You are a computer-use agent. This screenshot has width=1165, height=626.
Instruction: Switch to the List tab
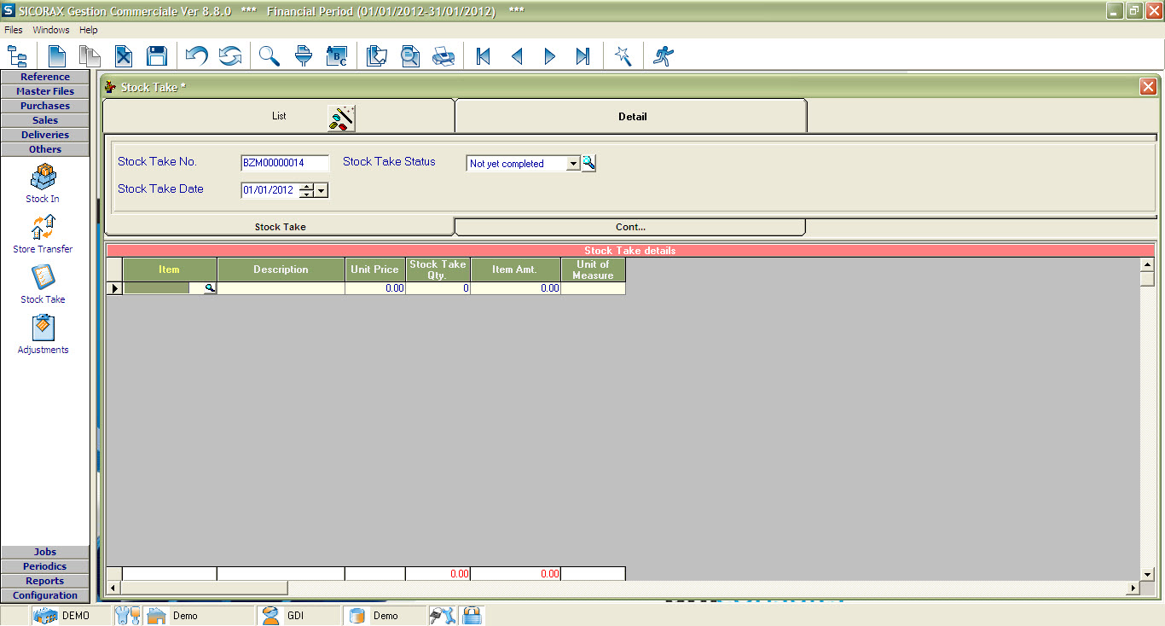279,116
